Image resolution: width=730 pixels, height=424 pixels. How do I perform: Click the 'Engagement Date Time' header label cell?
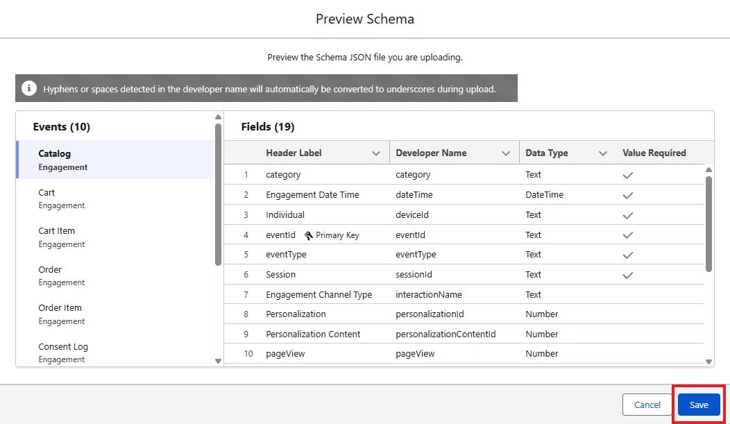312,195
